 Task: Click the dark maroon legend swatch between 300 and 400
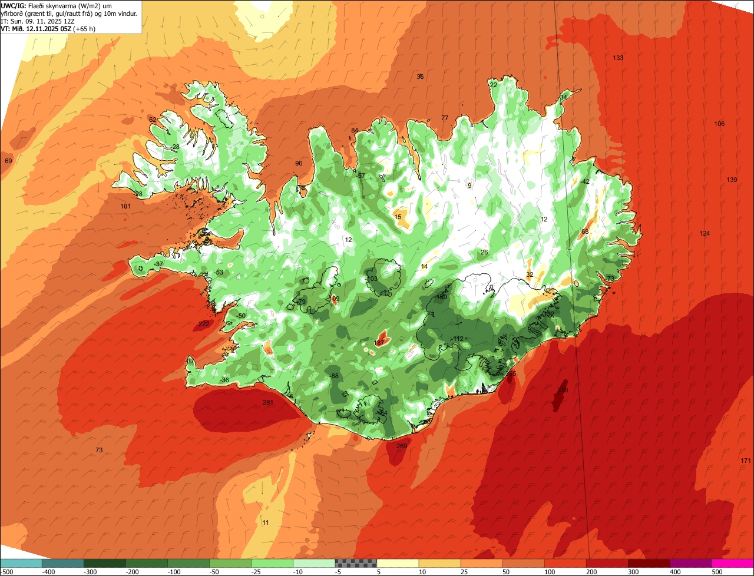648,563
